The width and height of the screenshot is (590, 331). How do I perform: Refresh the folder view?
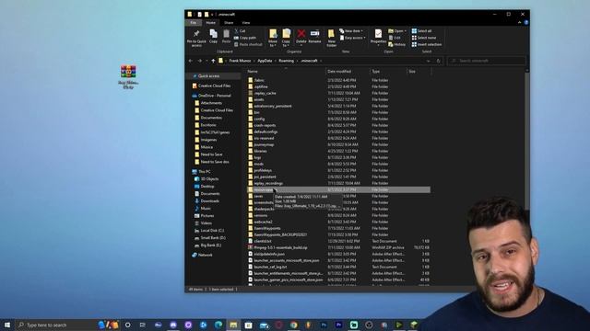coord(439,61)
